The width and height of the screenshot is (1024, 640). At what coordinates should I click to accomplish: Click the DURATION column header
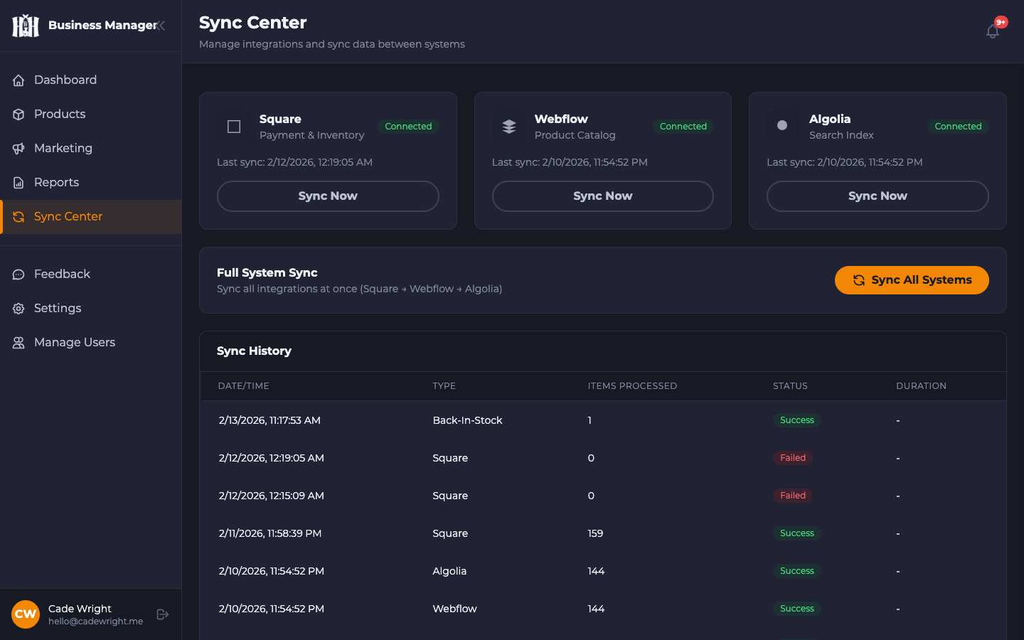[x=921, y=386]
